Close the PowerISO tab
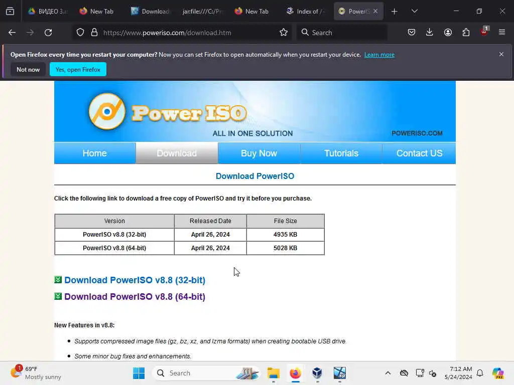 [x=375, y=11]
